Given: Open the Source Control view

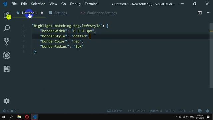Looking at the screenshot, I should (x=7, y=42).
